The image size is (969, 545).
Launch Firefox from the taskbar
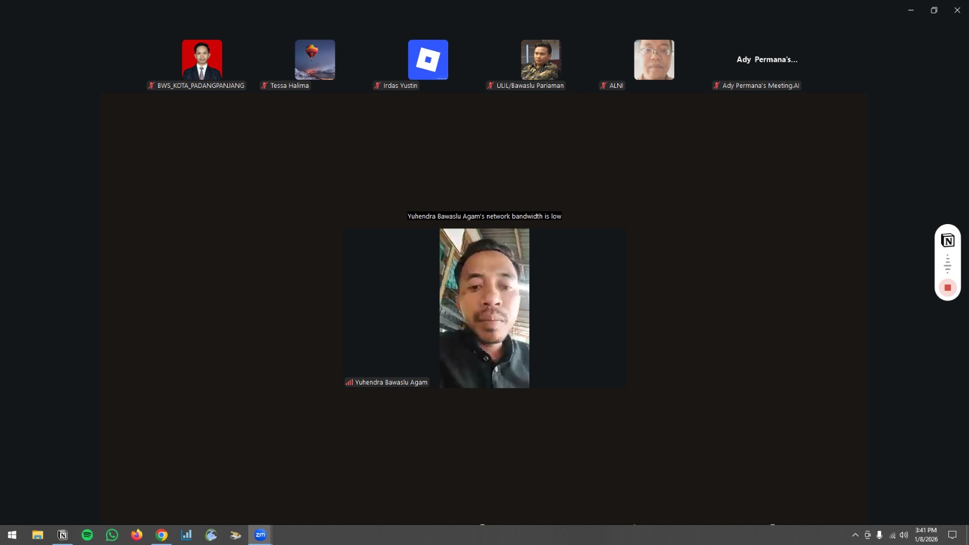click(x=137, y=535)
